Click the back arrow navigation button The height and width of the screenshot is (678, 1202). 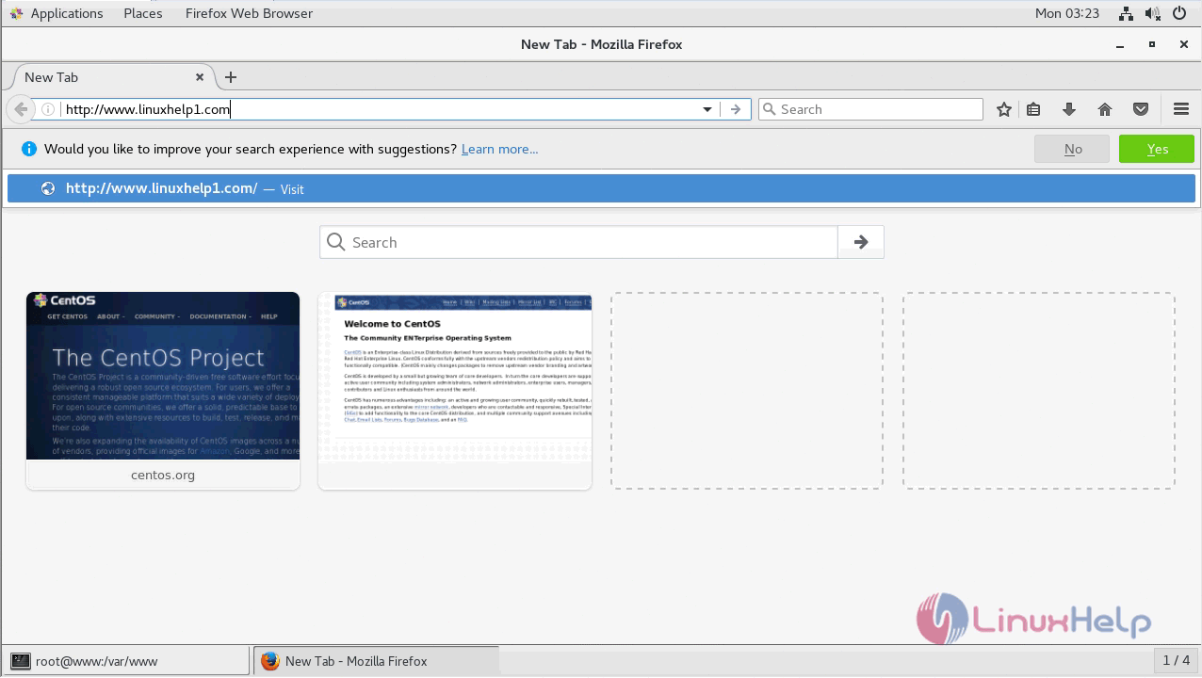[x=21, y=109]
